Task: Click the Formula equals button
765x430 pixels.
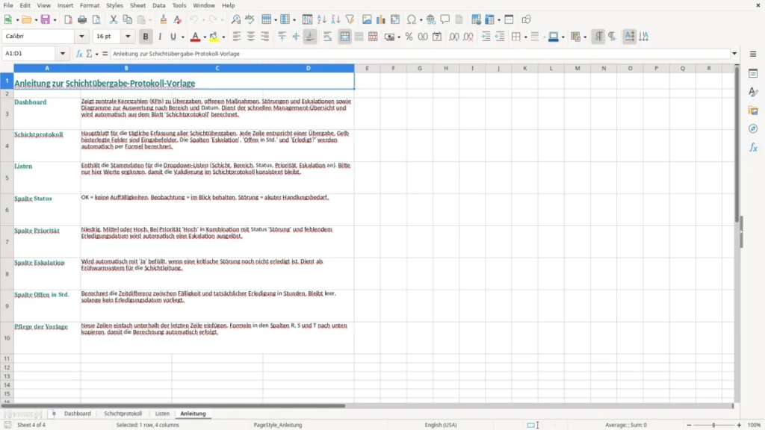Action: (x=105, y=54)
